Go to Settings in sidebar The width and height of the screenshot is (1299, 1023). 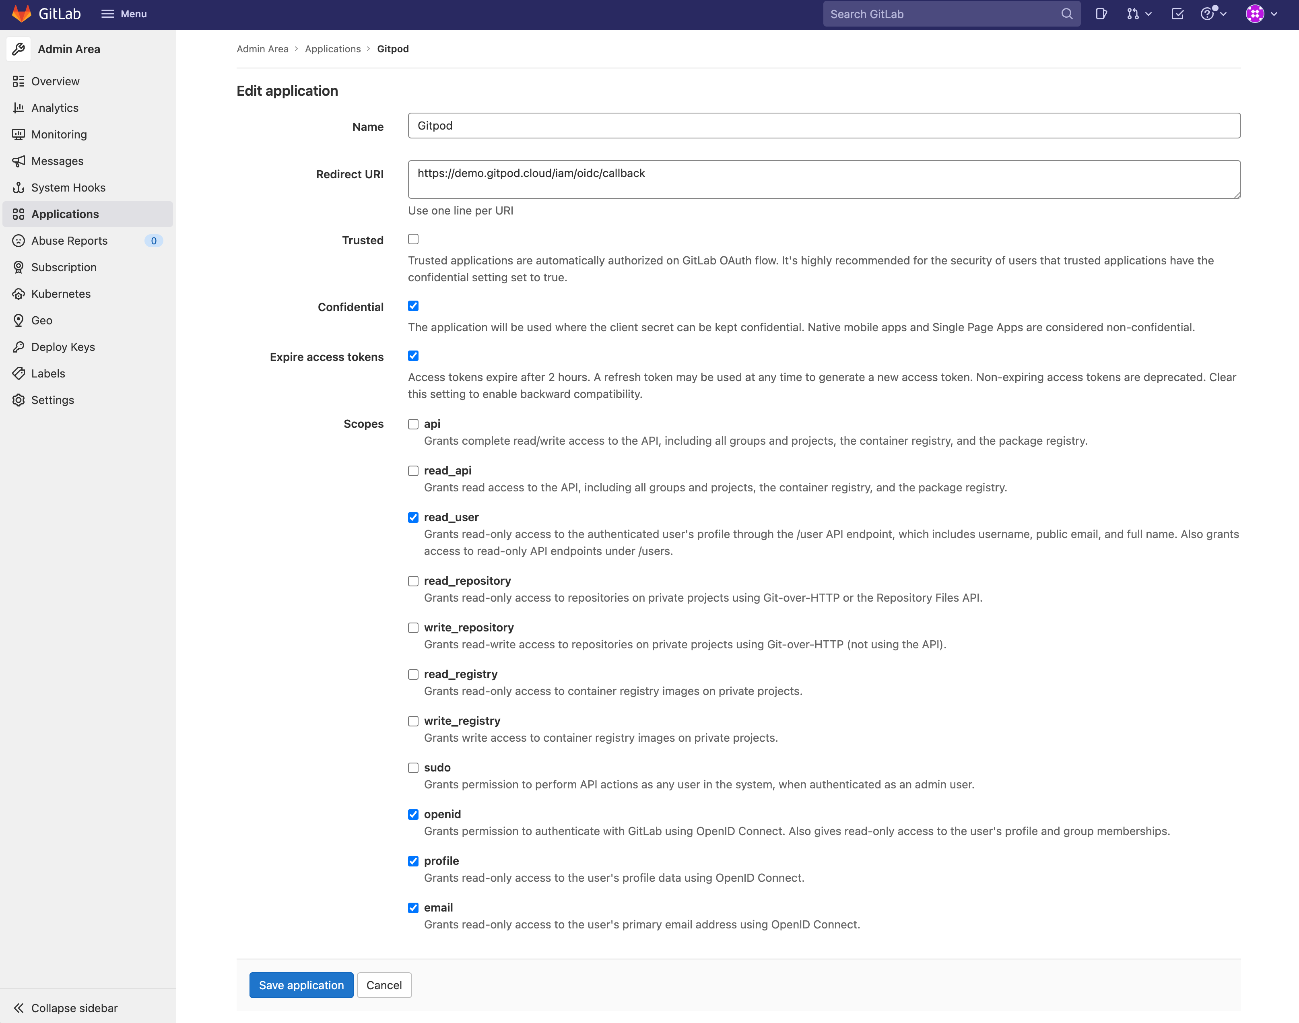click(53, 400)
